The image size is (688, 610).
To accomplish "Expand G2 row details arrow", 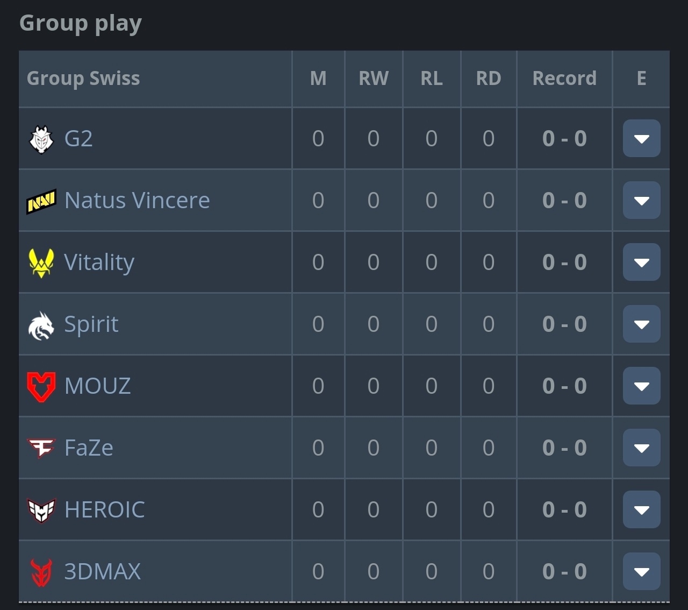I will click(641, 138).
